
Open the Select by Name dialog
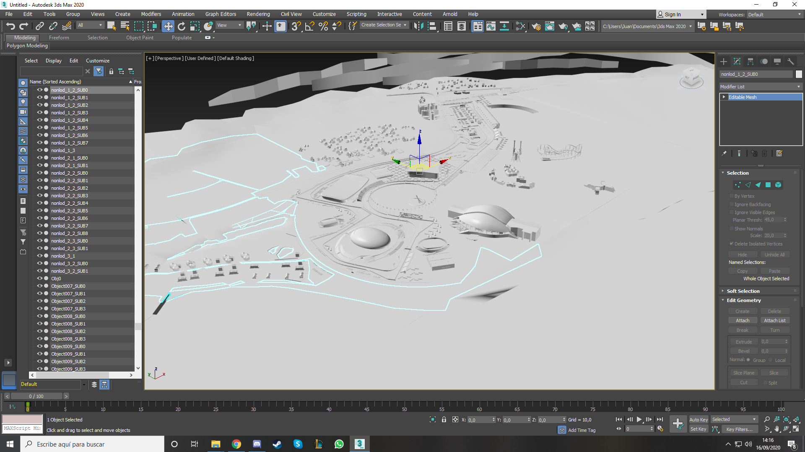click(125, 26)
